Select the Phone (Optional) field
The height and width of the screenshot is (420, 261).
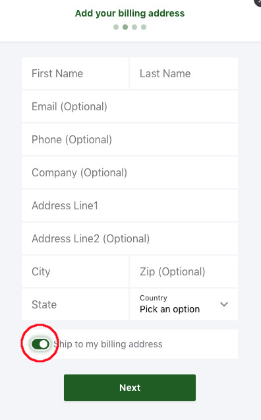point(130,139)
